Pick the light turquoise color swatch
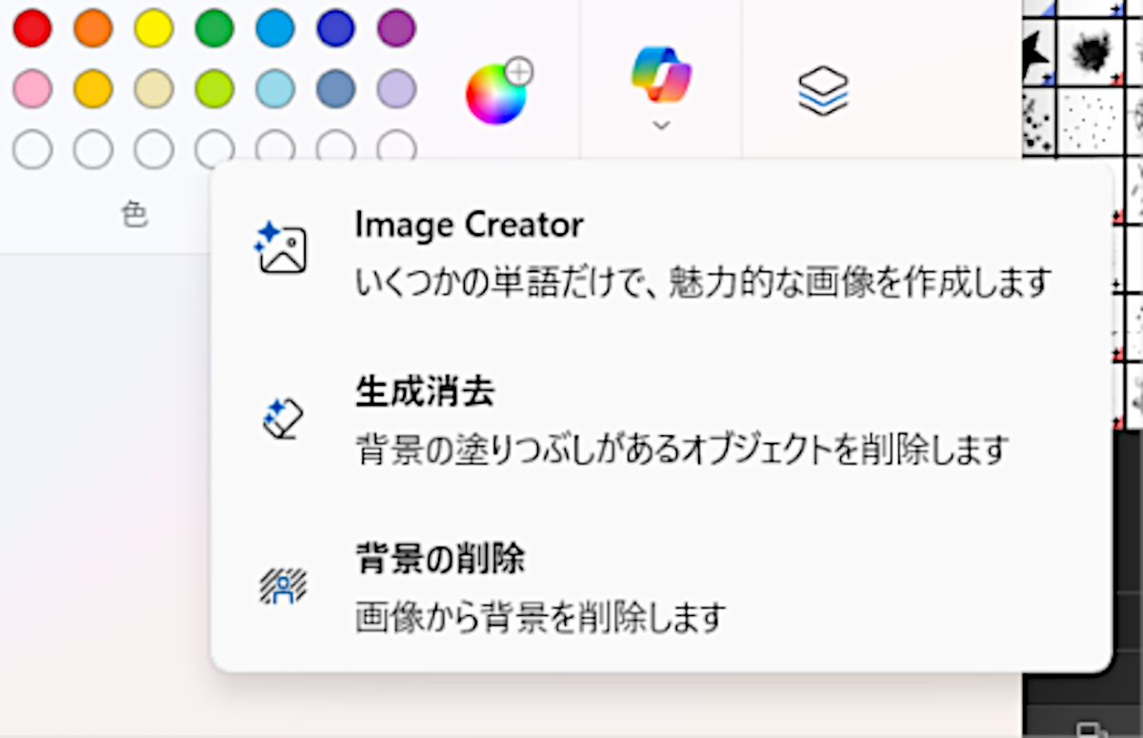The image size is (1143, 738). point(275,89)
